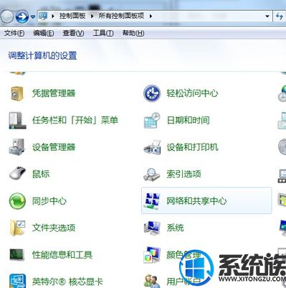Click the 任务栏和「开始」菜单 link

click(x=75, y=120)
